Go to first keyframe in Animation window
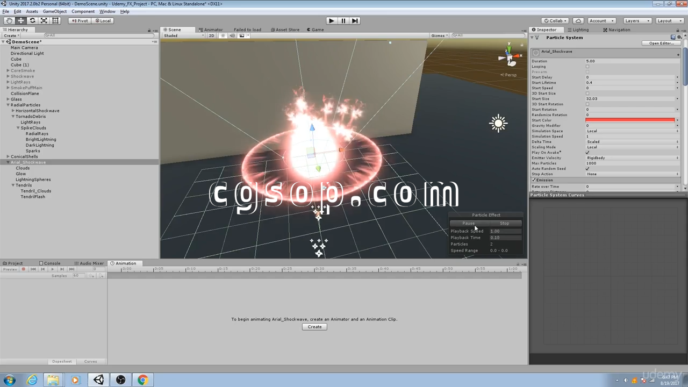This screenshot has width=688, height=387. 33,269
